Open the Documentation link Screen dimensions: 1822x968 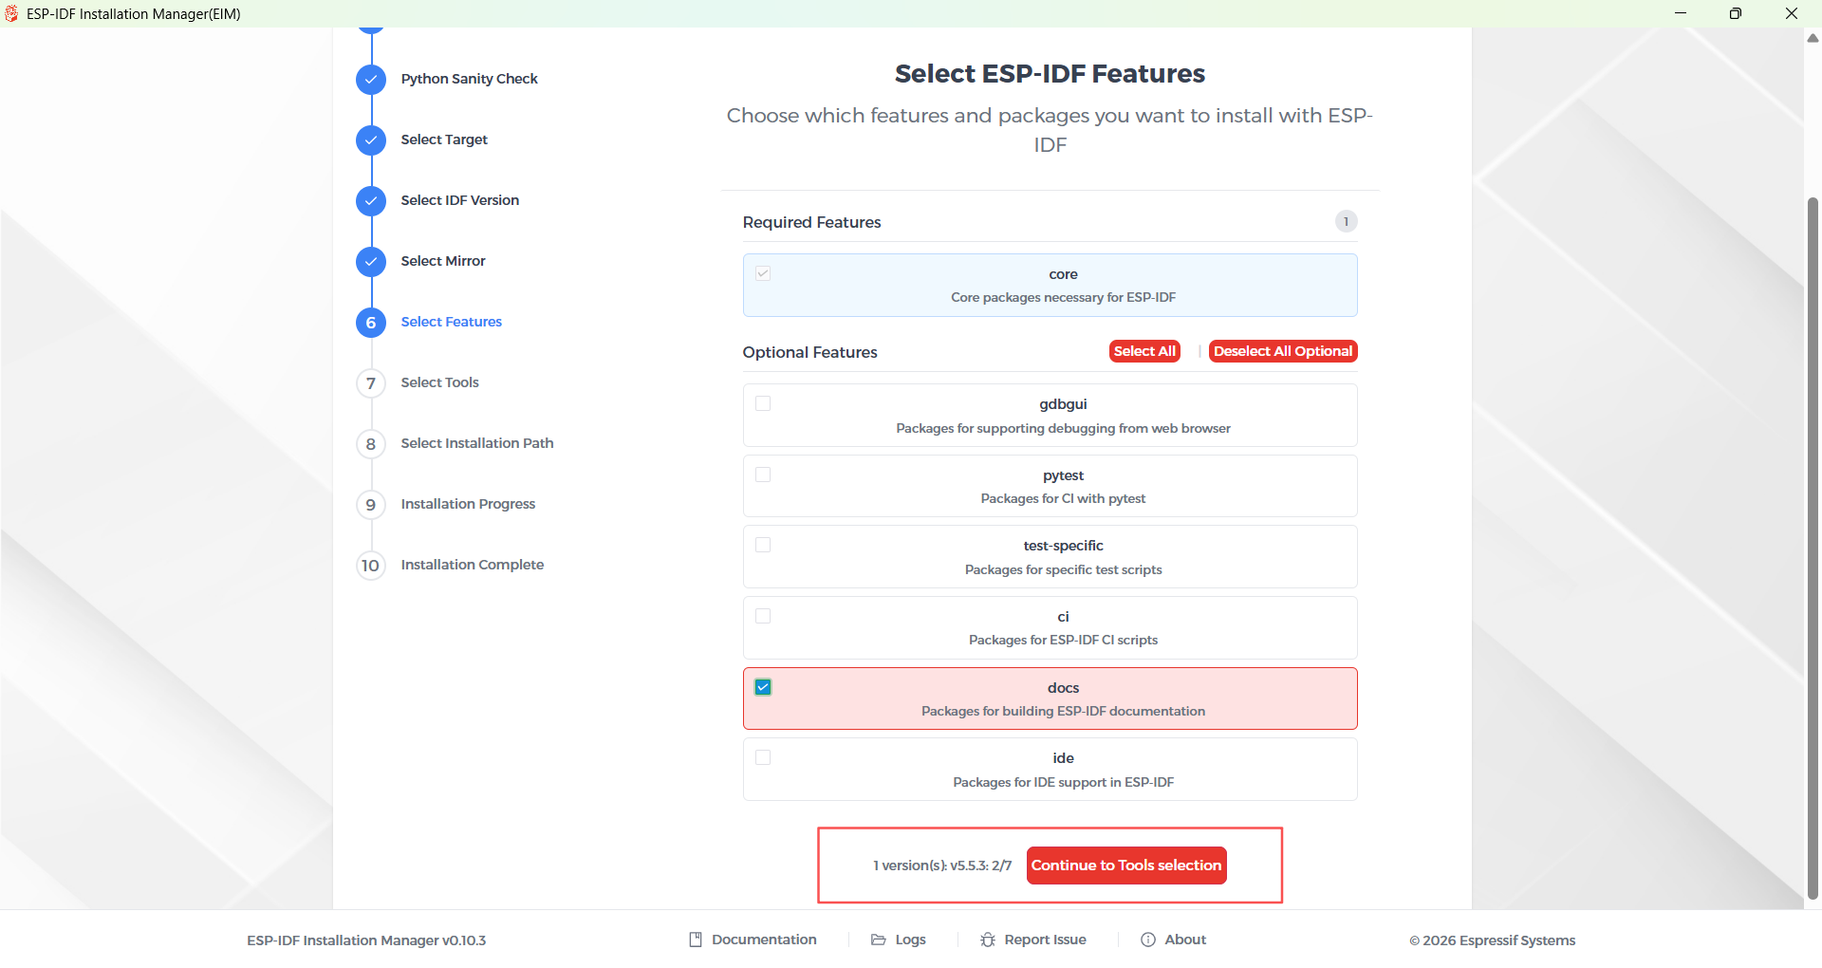click(764, 940)
